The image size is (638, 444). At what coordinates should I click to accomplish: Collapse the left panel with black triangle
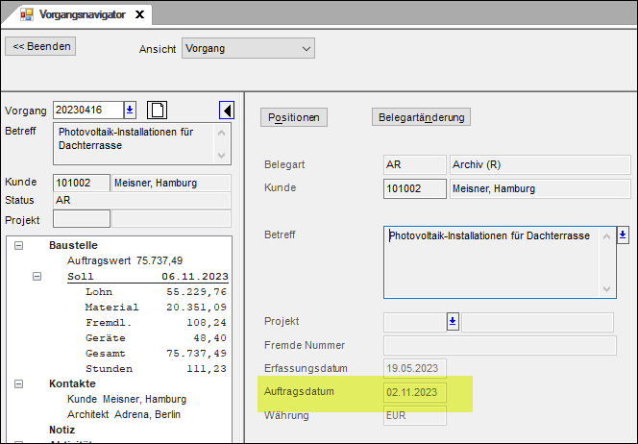coord(227,110)
